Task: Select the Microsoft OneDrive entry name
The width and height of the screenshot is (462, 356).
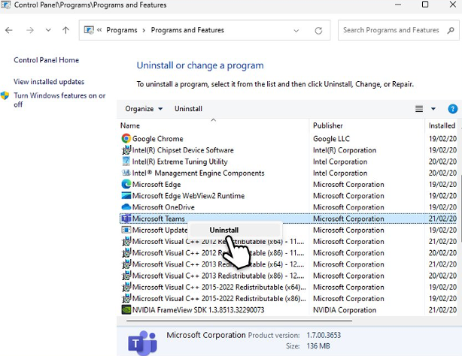Action: (x=163, y=207)
